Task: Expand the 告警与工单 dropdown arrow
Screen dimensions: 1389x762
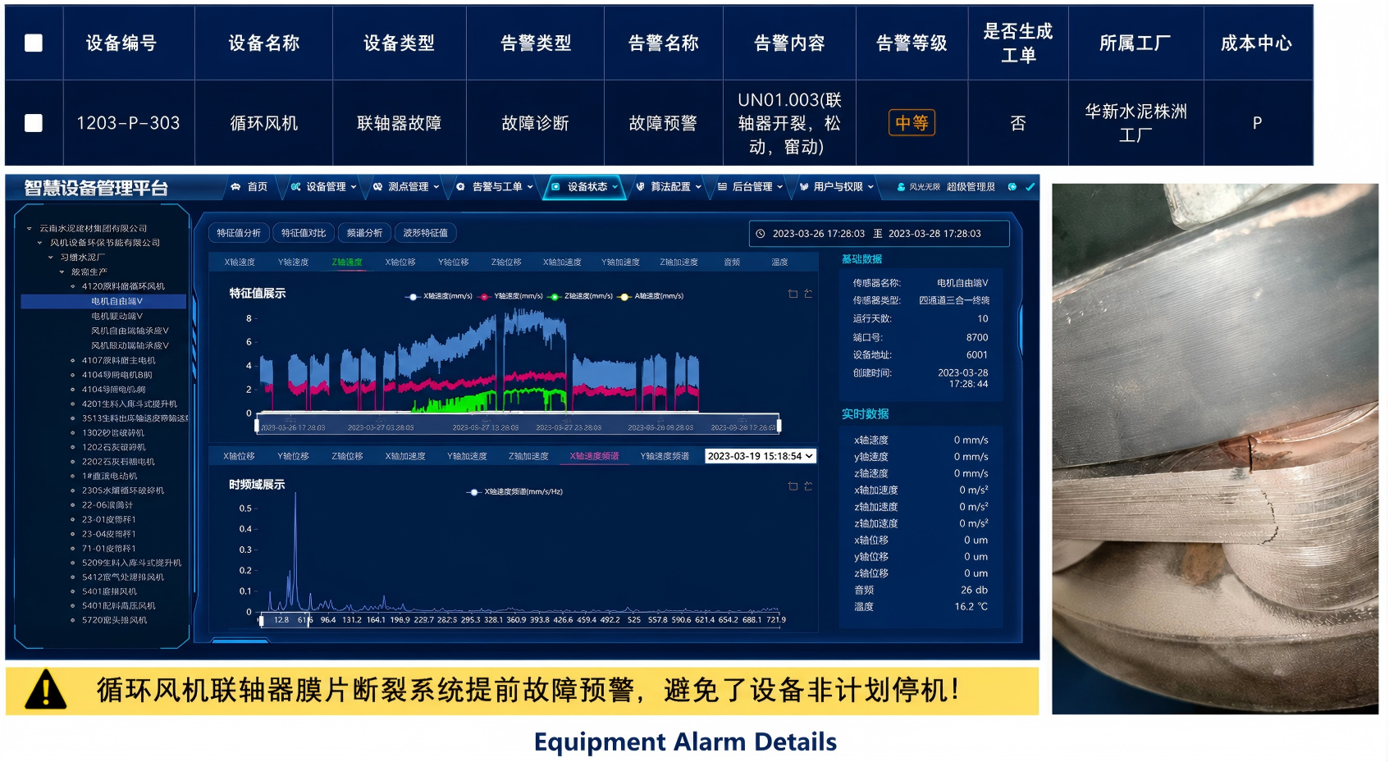Action: [530, 187]
